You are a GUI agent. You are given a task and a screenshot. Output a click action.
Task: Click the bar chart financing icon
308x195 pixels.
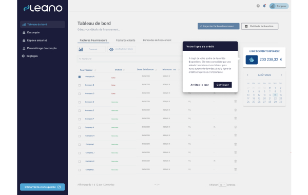[x=81, y=49]
